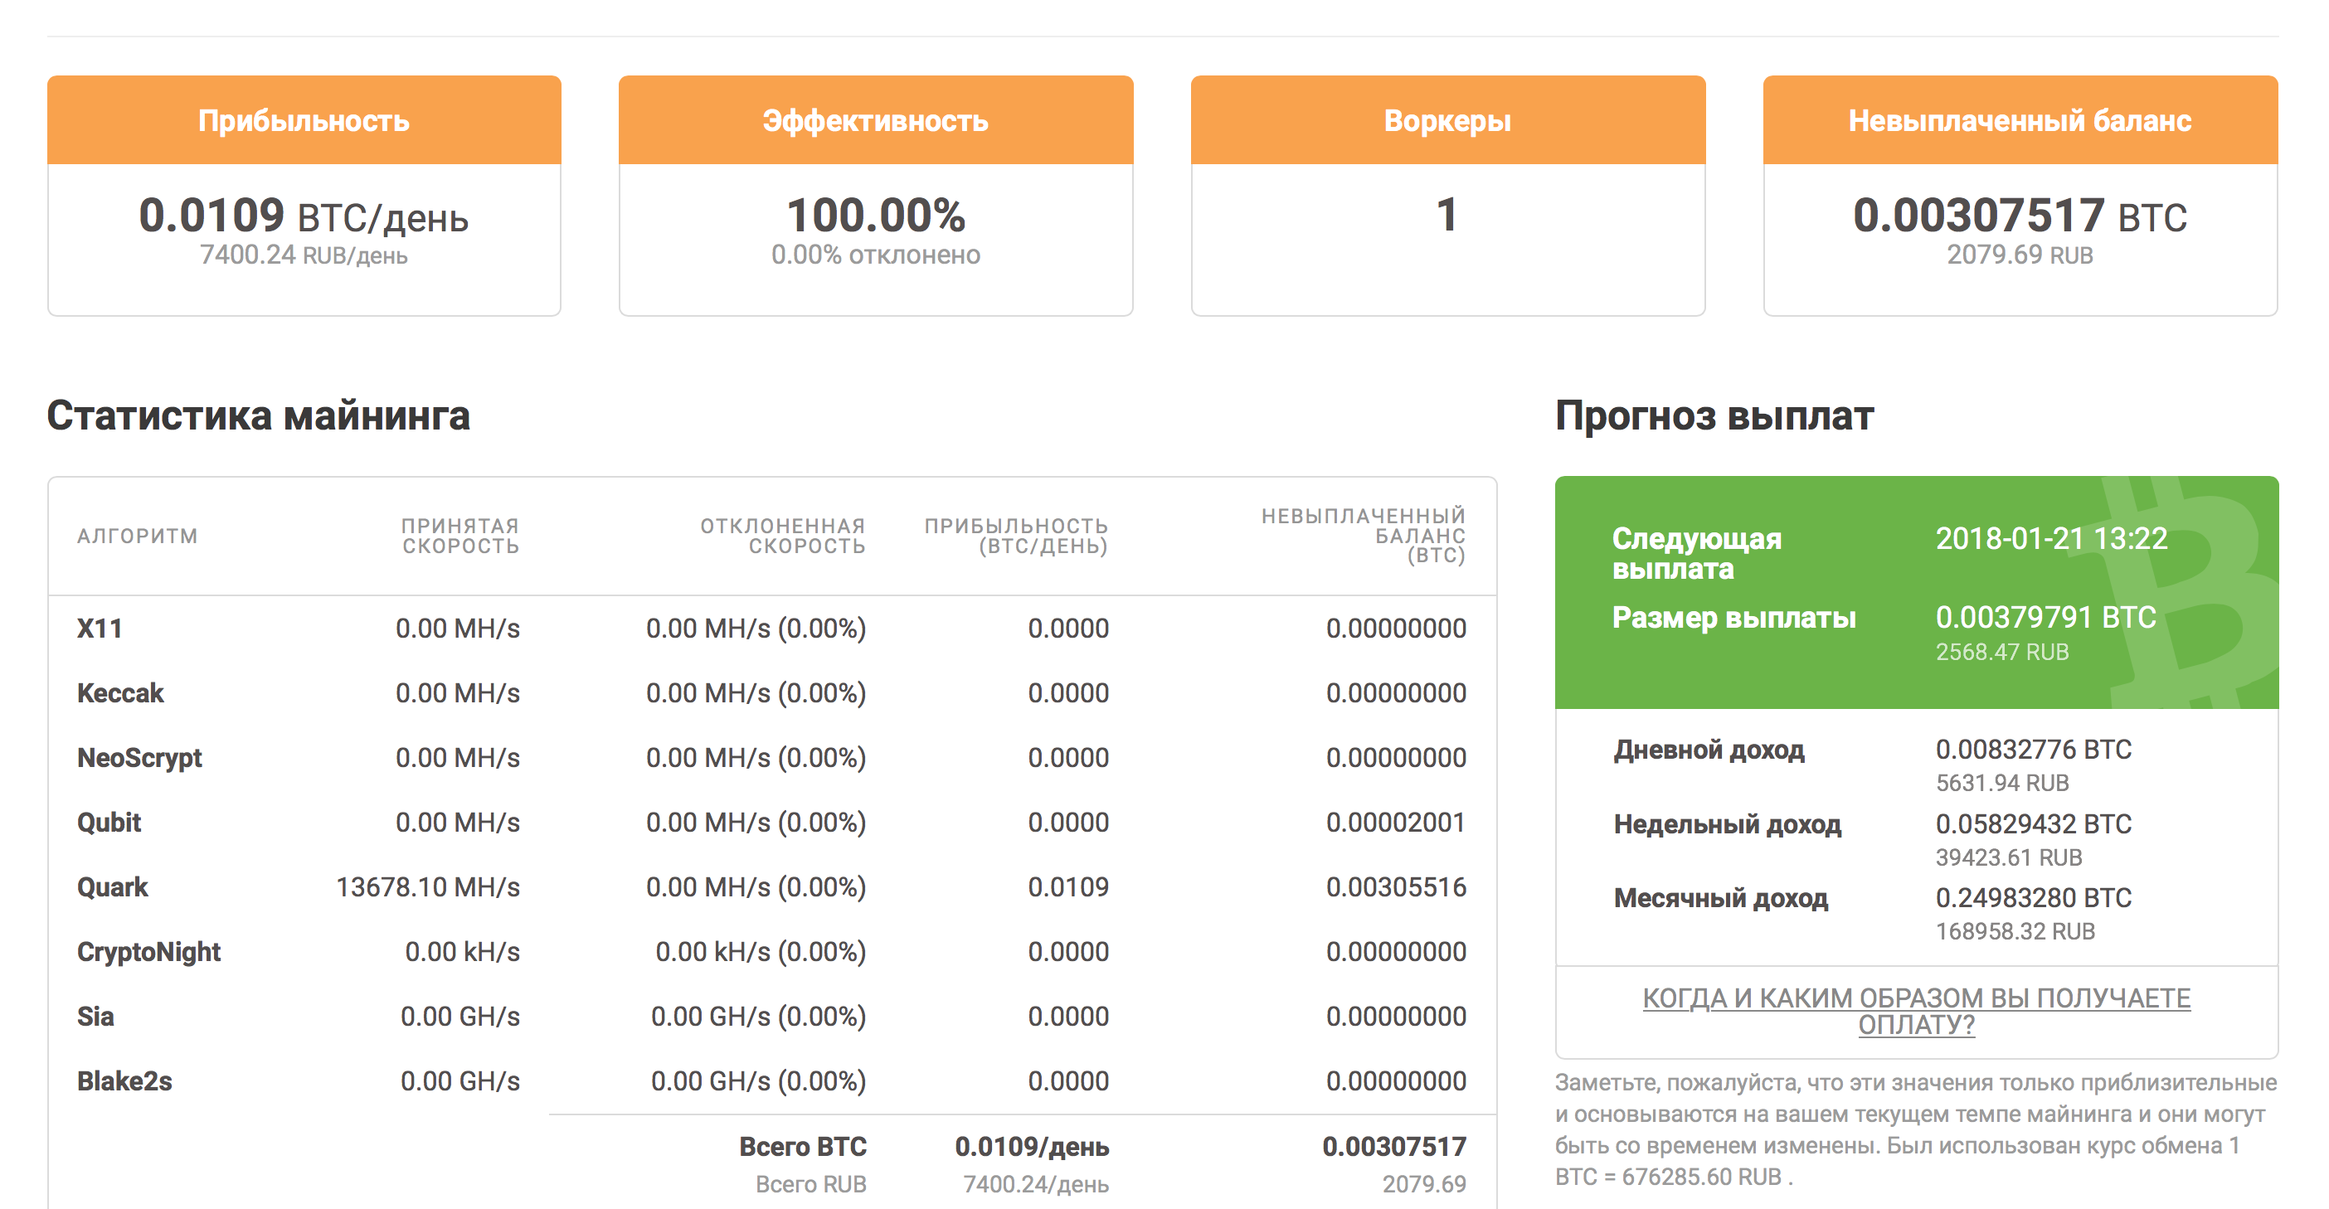Image resolution: width=2329 pixels, height=1209 pixels.
Task: Click weekly income 0.05829432 BTC
Action: [2034, 824]
